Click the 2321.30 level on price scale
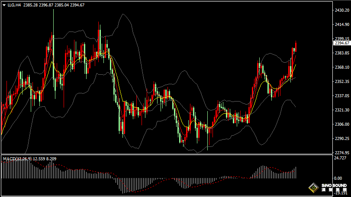 [341, 110]
